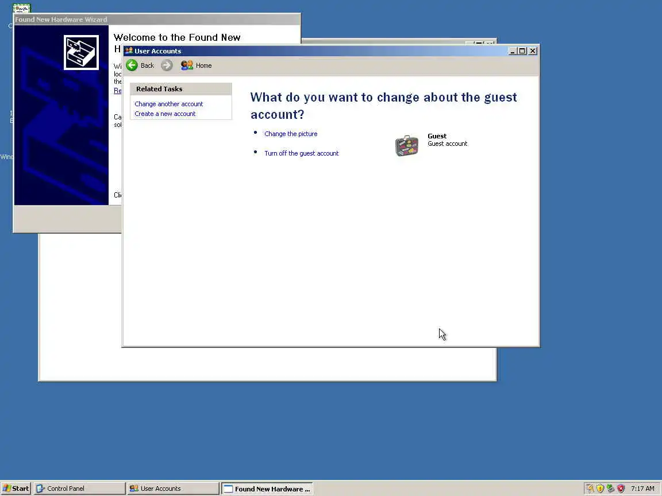Click the first system tray icon

pyautogui.click(x=590, y=489)
